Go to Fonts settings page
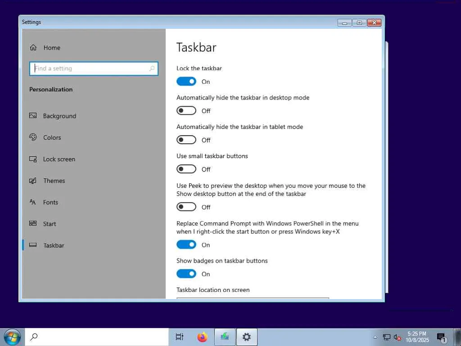The height and width of the screenshot is (346, 461). point(50,202)
